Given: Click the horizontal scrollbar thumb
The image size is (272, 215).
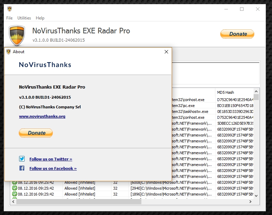Looking at the screenshot, I should tap(79, 202).
